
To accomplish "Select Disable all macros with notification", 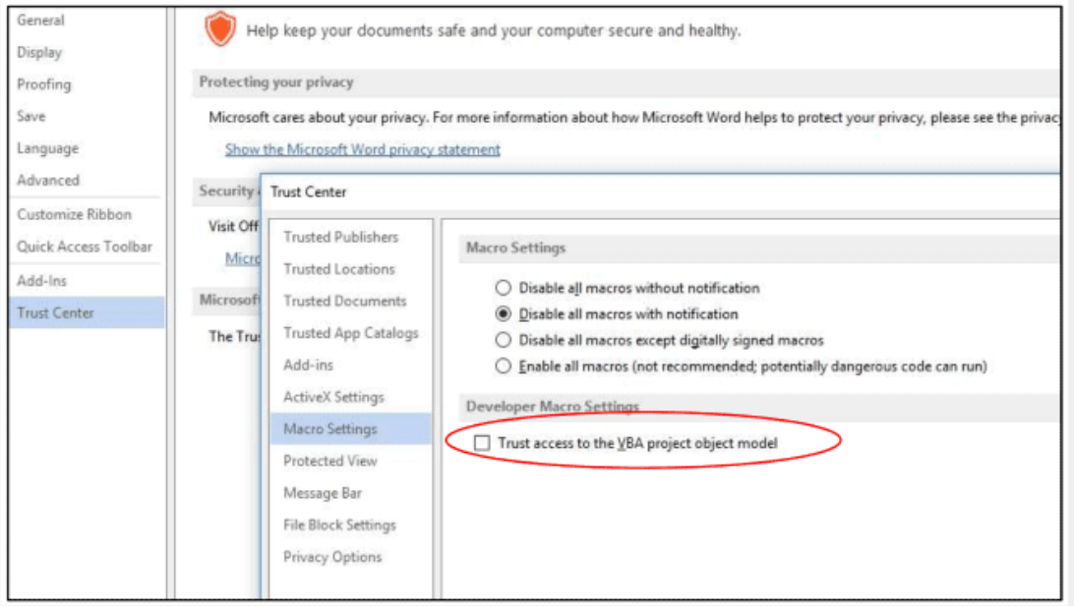I will click(x=504, y=314).
